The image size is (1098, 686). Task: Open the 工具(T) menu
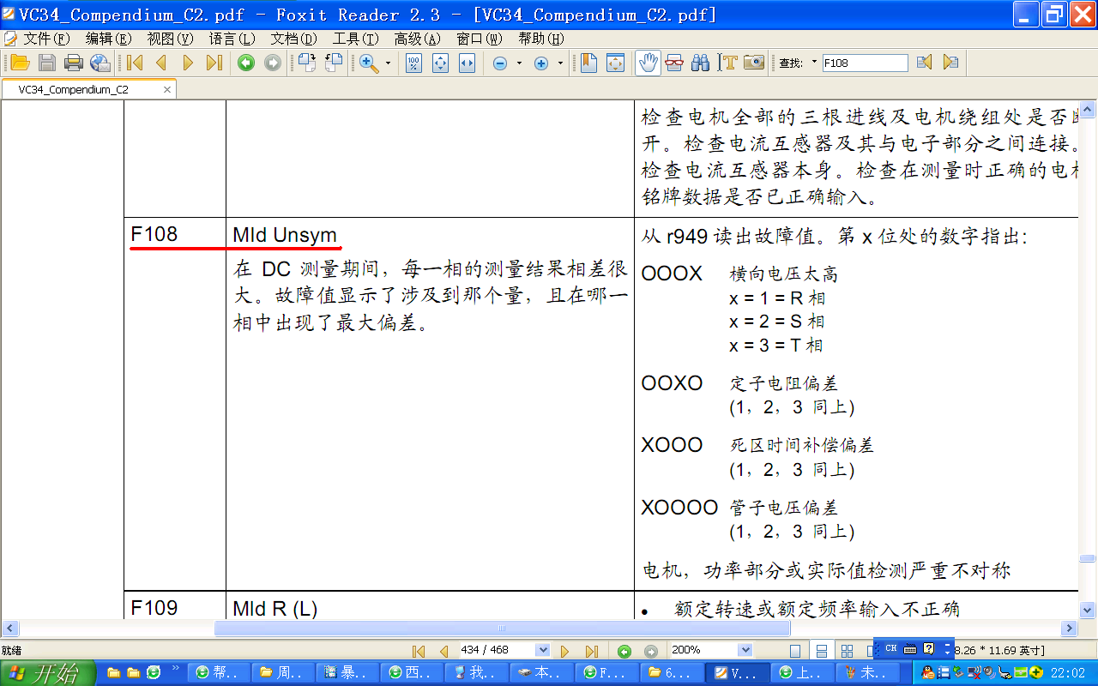click(355, 39)
